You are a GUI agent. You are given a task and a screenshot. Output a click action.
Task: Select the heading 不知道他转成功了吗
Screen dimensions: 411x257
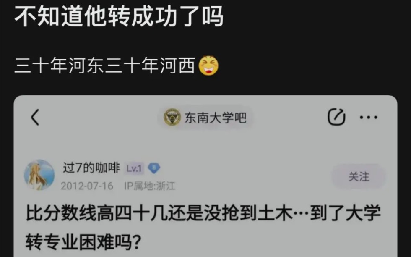tap(119, 16)
